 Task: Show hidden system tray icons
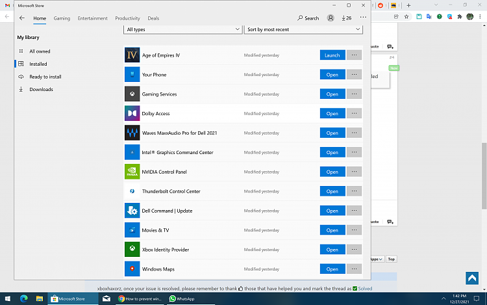click(443, 298)
